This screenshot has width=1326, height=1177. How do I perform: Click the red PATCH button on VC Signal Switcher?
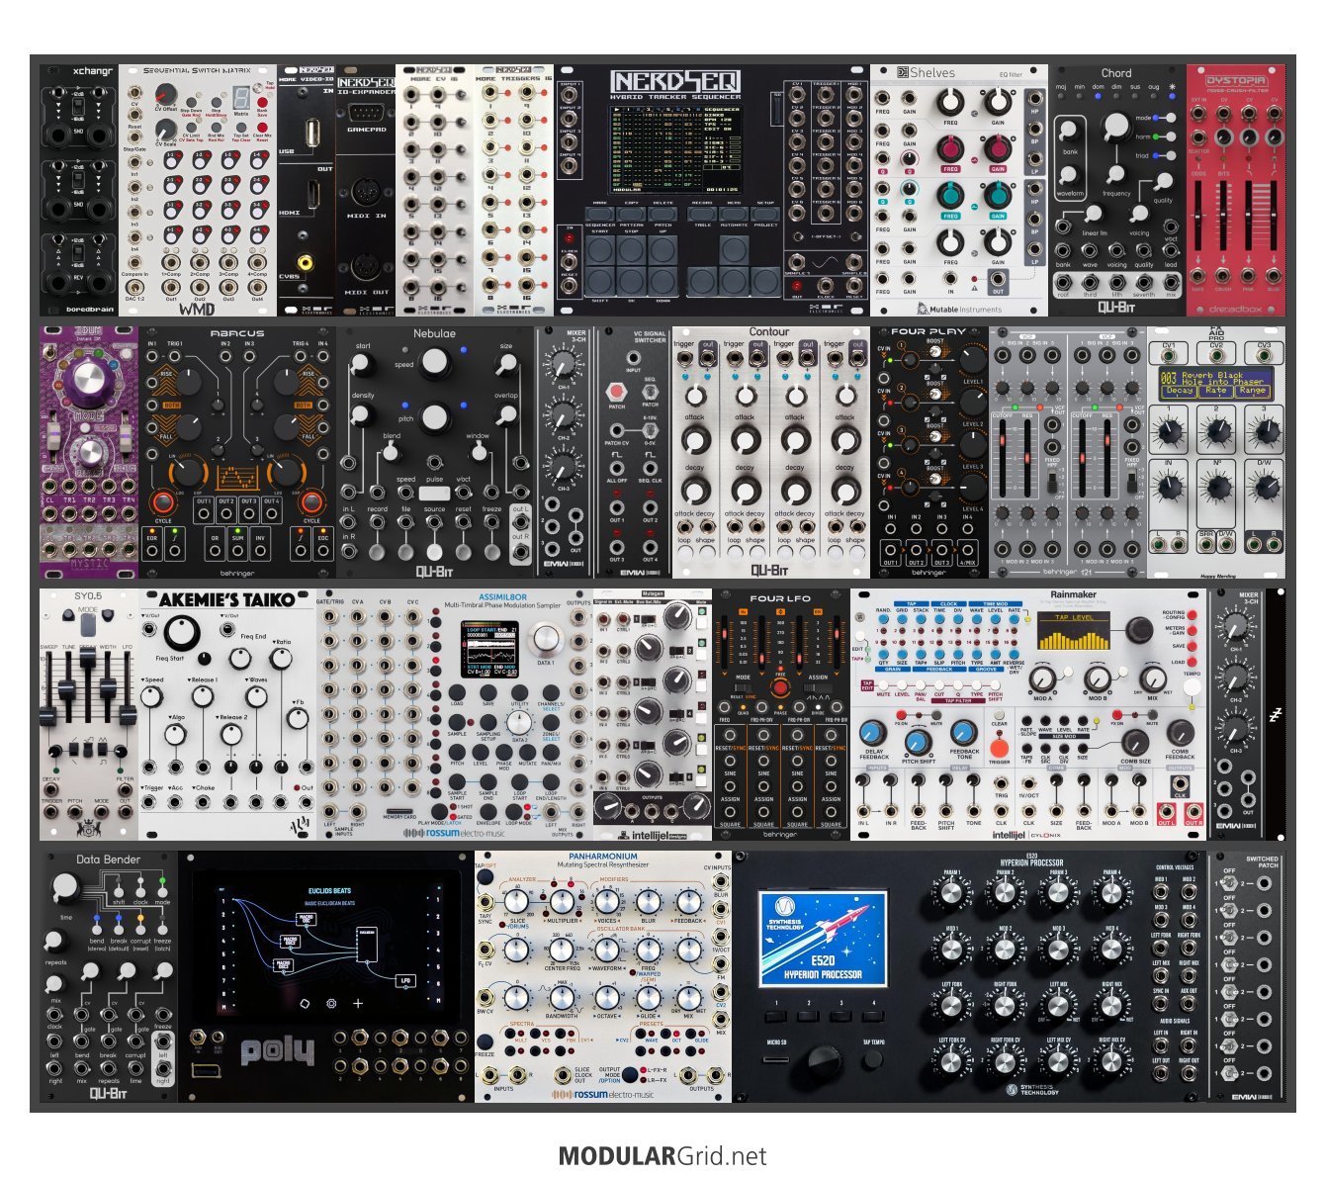(x=615, y=393)
